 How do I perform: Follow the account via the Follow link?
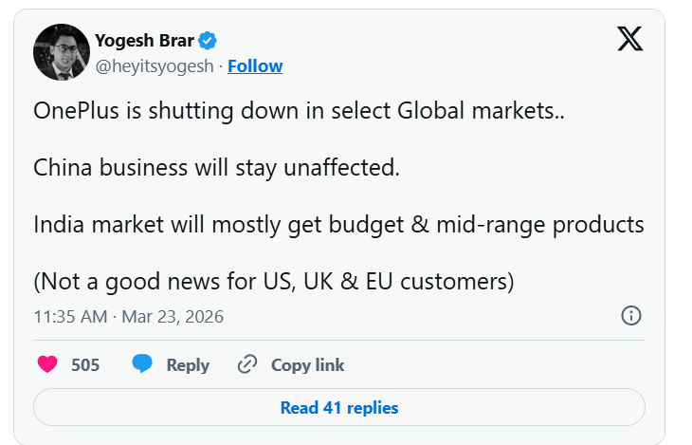pyautogui.click(x=255, y=65)
